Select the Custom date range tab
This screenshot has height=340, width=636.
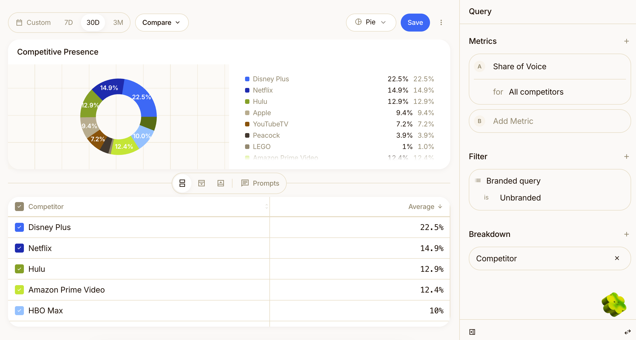click(x=34, y=23)
